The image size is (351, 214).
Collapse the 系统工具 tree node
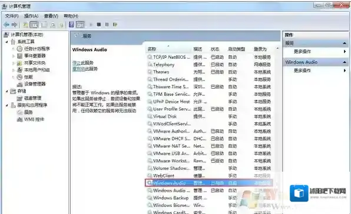tap(6, 42)
